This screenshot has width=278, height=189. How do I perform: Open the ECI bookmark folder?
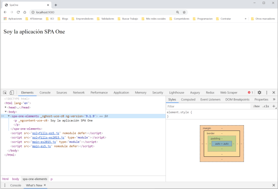click(x=50, y=19)
